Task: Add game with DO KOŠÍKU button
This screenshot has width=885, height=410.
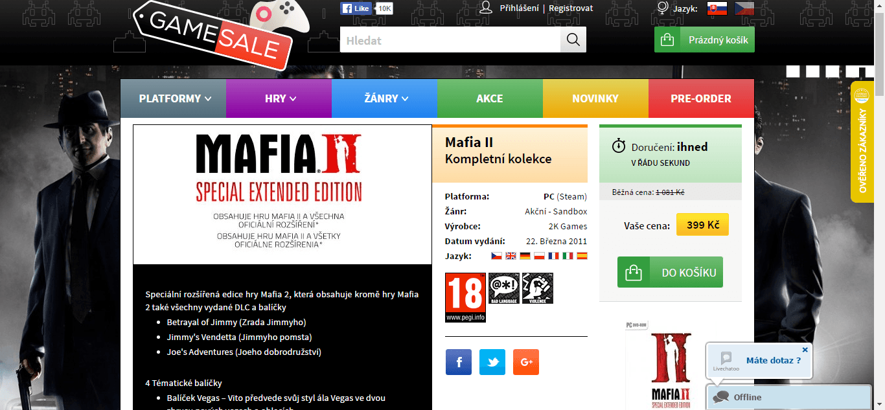Action: [x=670, y=273]
